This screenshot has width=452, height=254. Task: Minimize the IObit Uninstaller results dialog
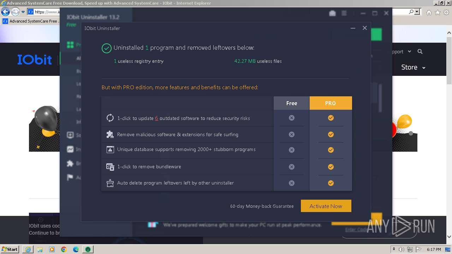(353, 28)
